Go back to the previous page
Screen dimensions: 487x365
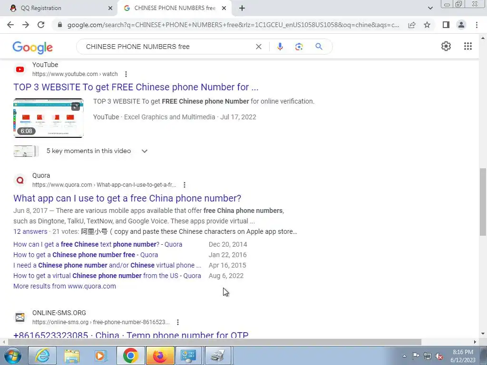click(x=10, y=25)
